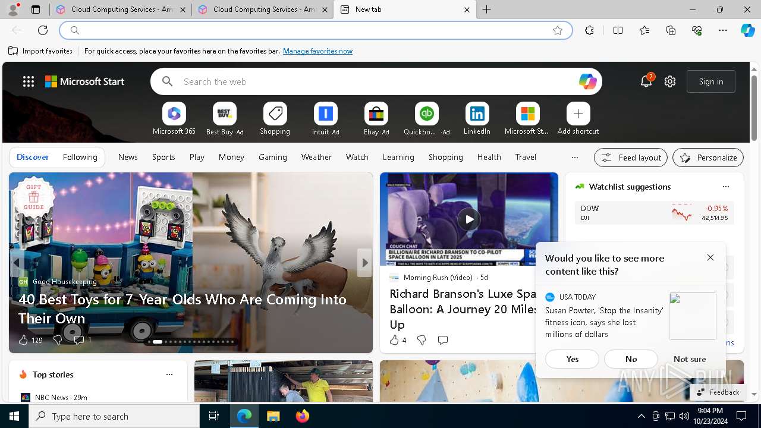Image resolution: width=761 pixels, height=428 pixels.
Task: Open the Favorites panel
Action: [644, 30]
